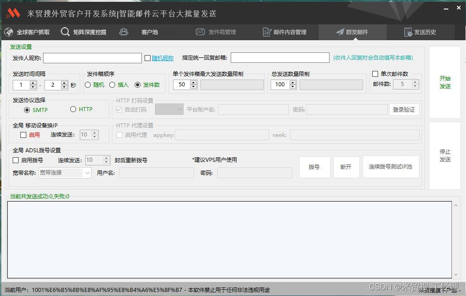Adjust the ADSL 连续发送 stepper
This screenshot has height=296, width=466.
point(107,160)
